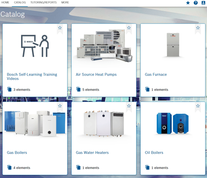207x178 pixels.
Task: Favorite the Bosch Self-Learning Training Videos card
Action: [60, 28]
